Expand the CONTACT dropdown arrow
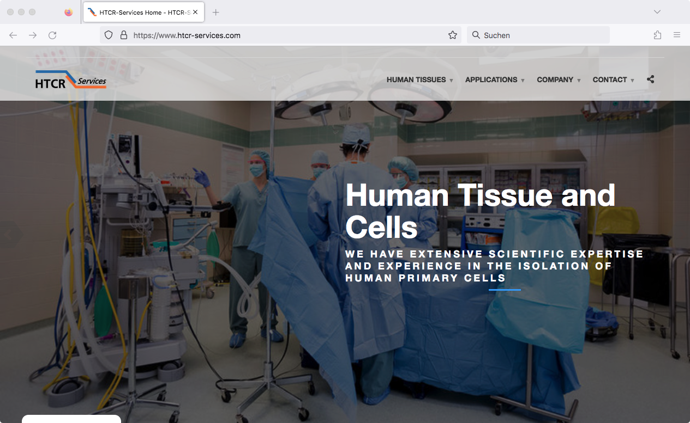Image resolution: width=690 pixels, height=423 pixels. pyautogui.click(x=632, y=81)
